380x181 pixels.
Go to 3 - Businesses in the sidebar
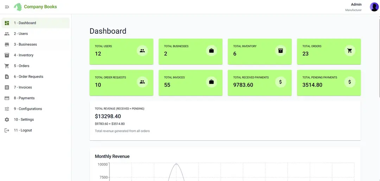[x=36, y=45]
